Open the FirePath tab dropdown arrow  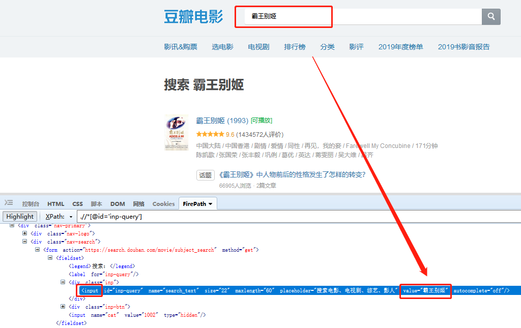(x=210, y=204)
